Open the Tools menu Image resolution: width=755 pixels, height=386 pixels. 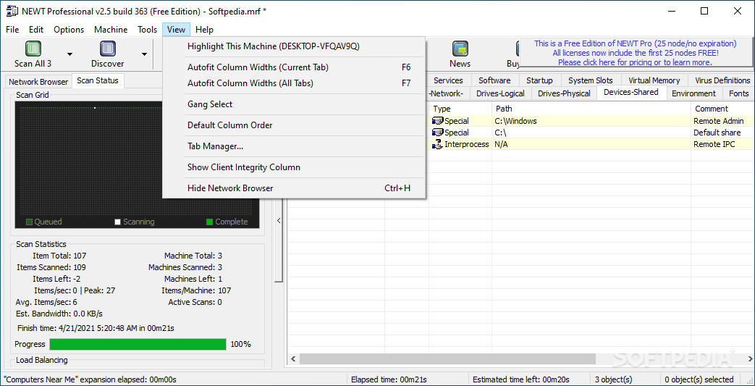tap(148, 30)
